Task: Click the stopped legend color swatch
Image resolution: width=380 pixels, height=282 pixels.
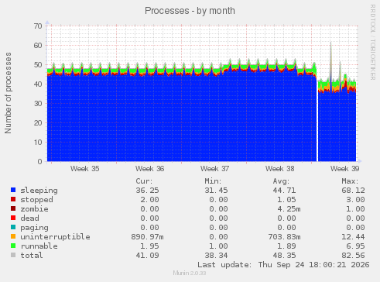Action: 13,199
